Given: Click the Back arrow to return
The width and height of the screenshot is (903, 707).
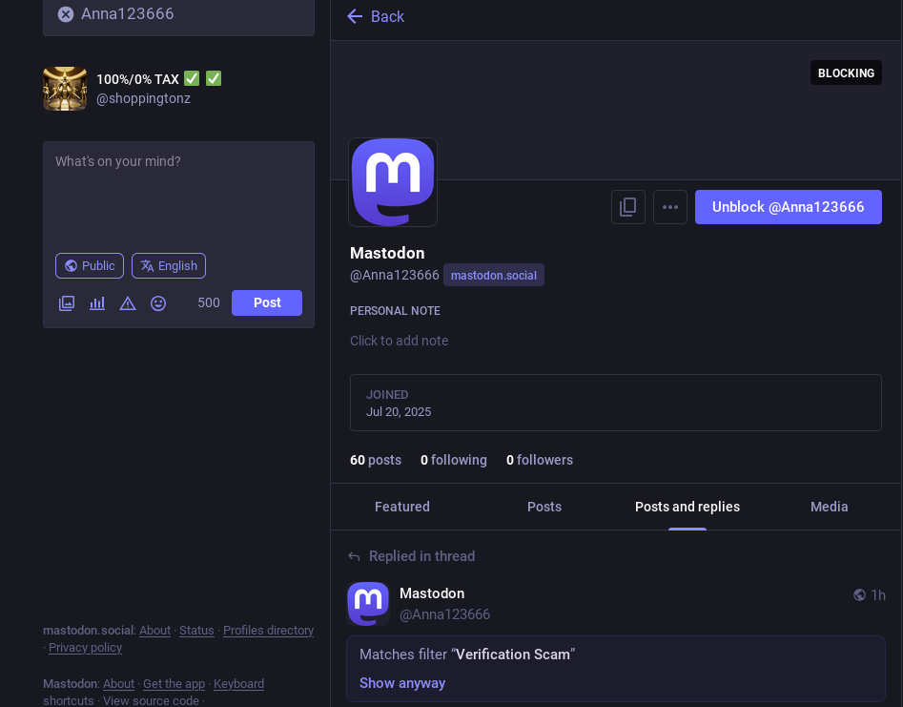Looking at the screenshot, I should point(354,16).
